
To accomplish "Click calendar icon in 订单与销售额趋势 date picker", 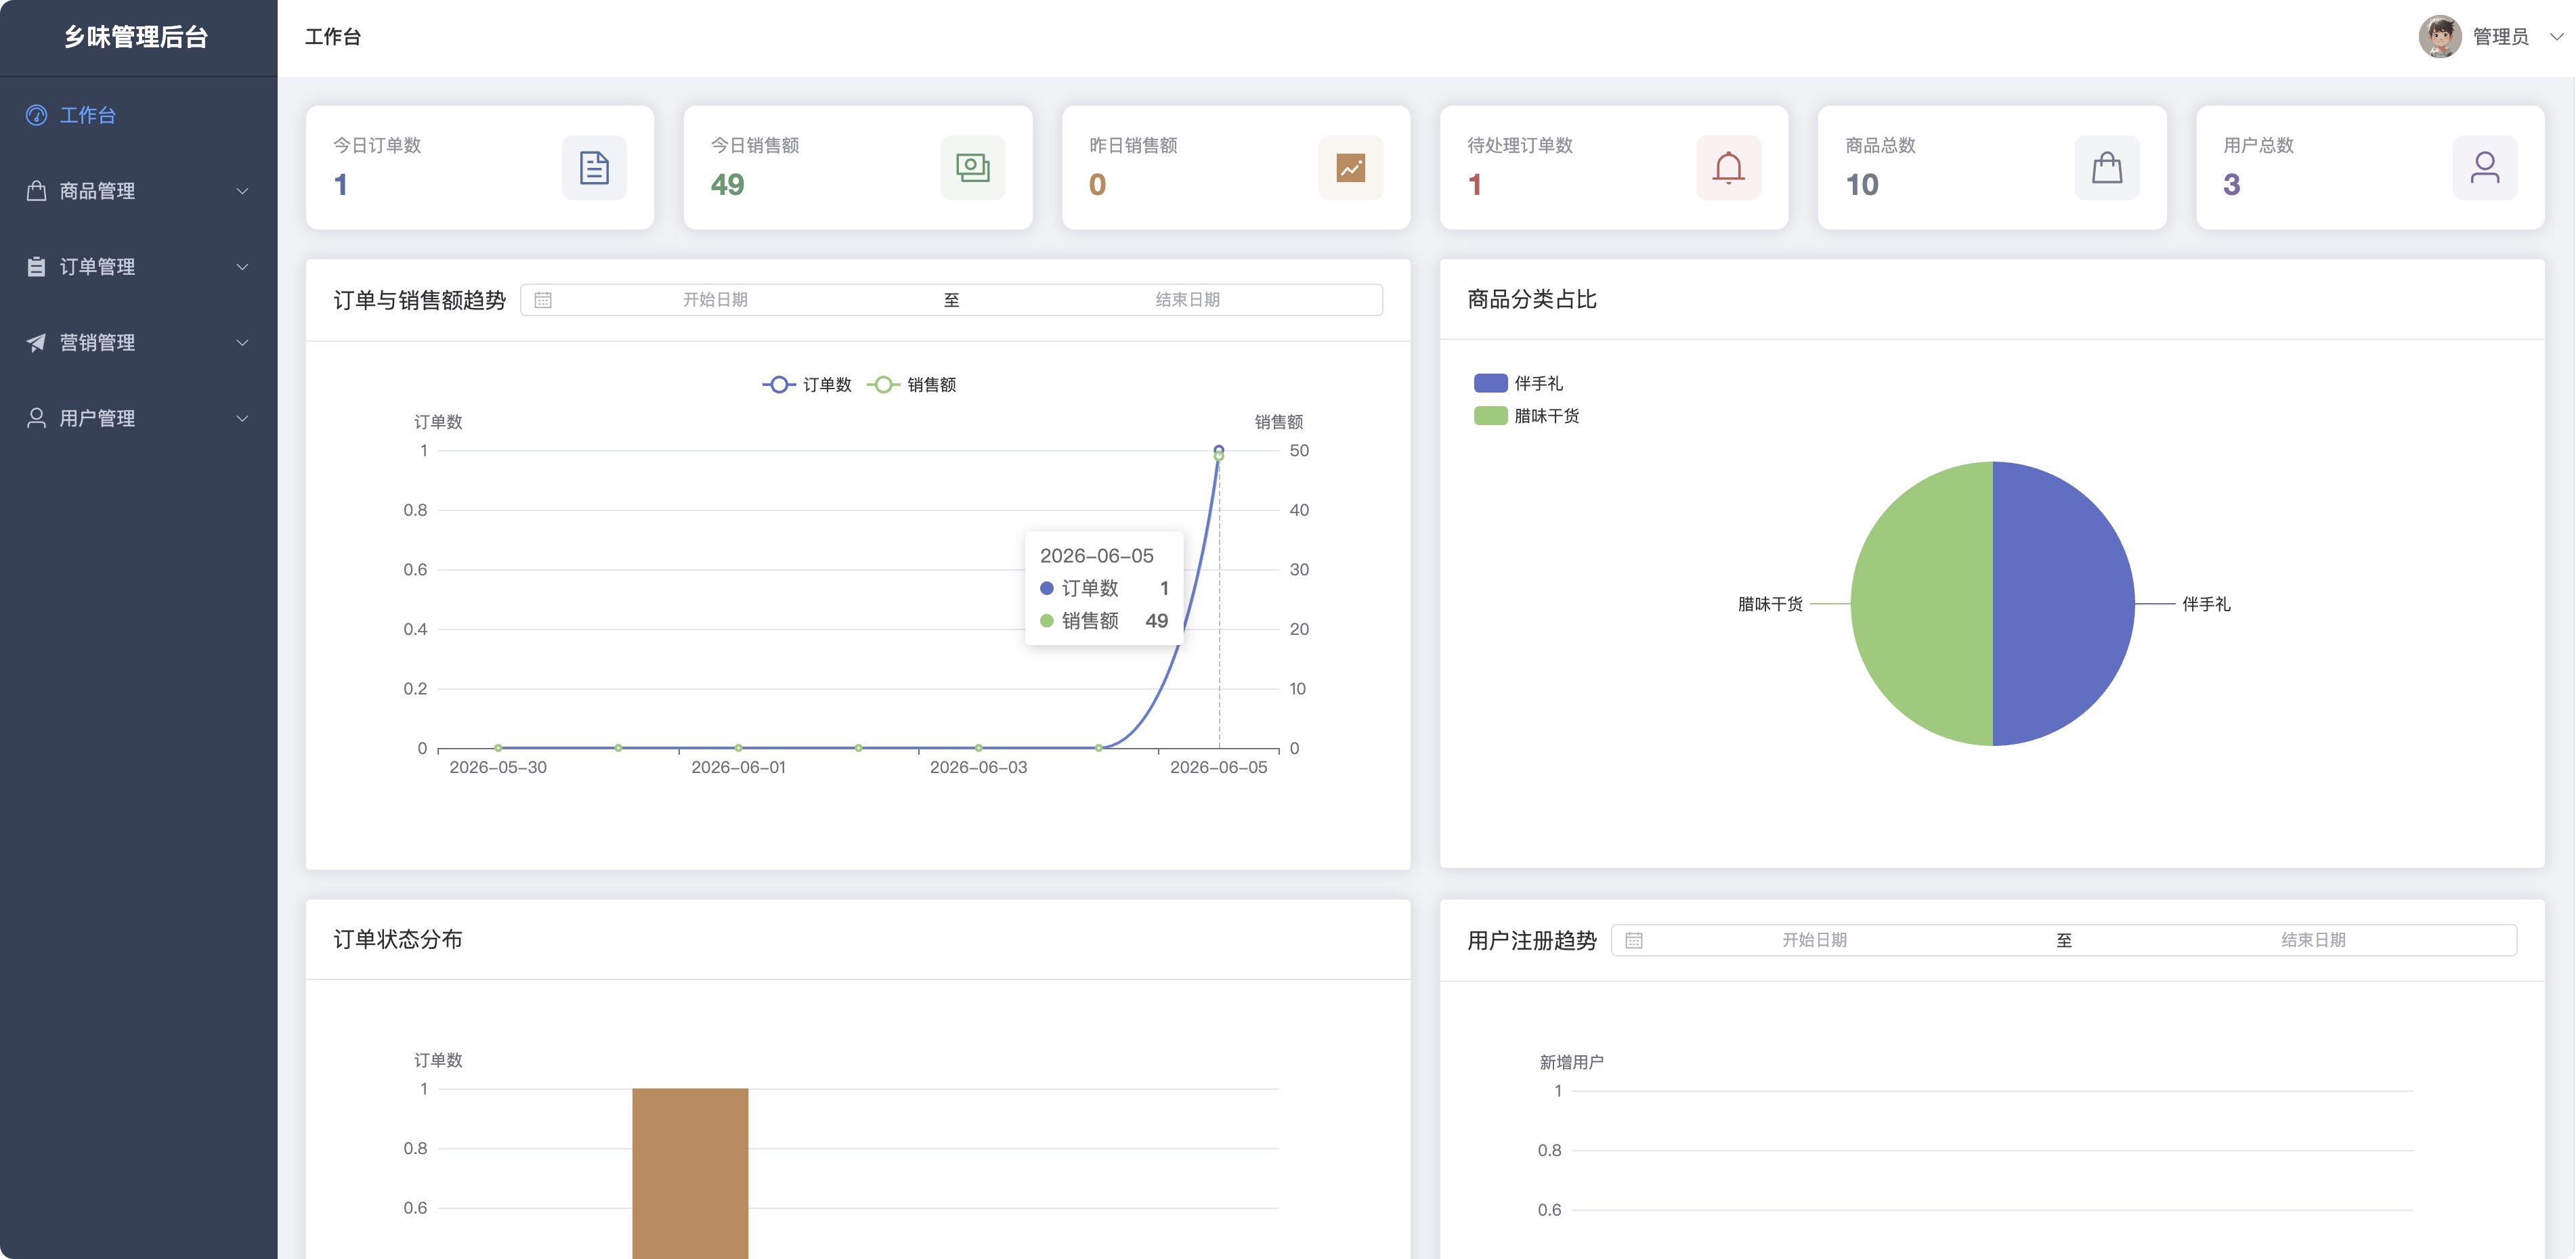I will 543,300.
